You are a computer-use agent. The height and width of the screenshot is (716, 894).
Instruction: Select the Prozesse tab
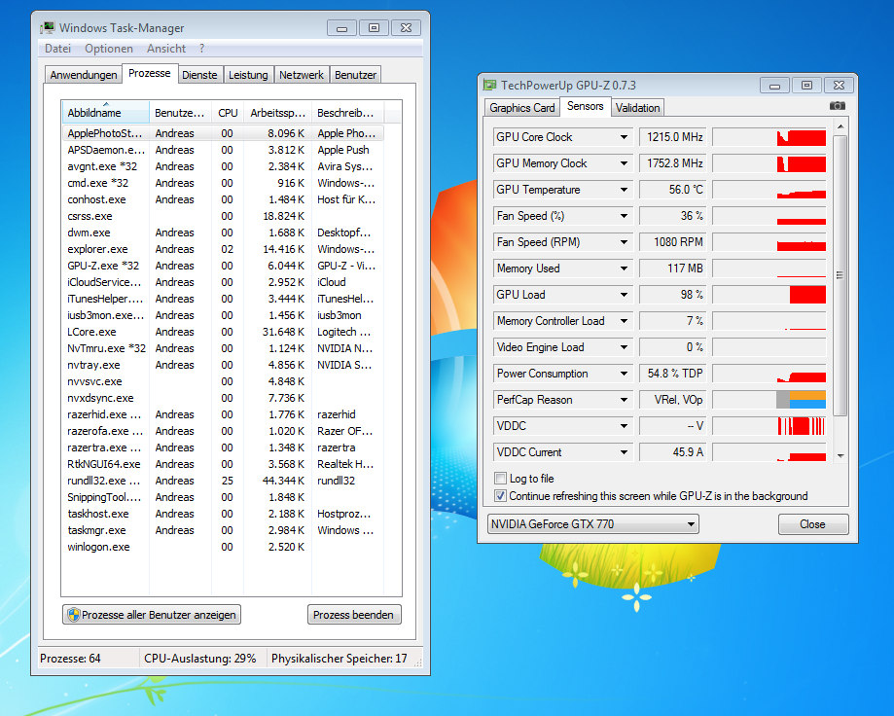(150, 73)
